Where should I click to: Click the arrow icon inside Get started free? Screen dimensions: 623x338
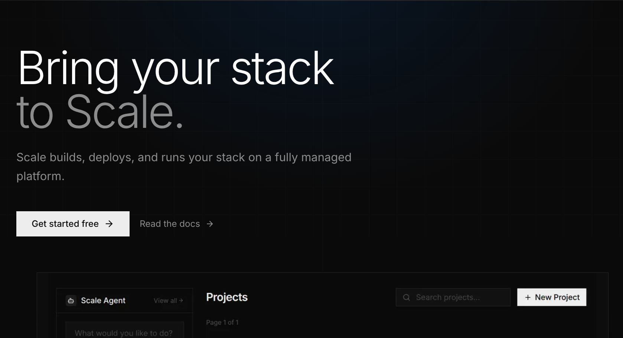click(x=109, y=224)
